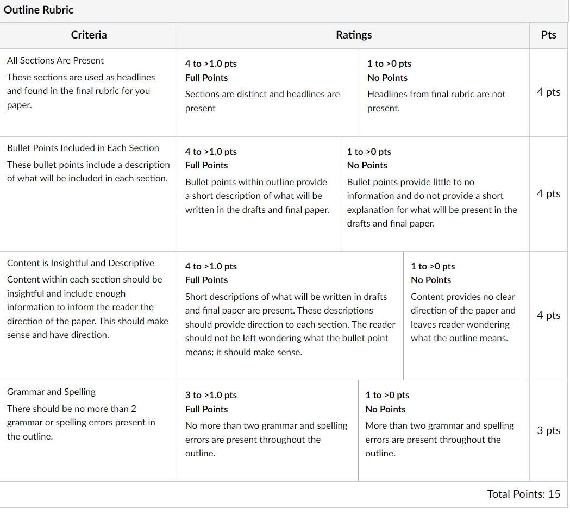The height and width of the screenshot is (514, 570).
Task: Click 4 pts value in All Sections row
Action: tap(549, 92)
